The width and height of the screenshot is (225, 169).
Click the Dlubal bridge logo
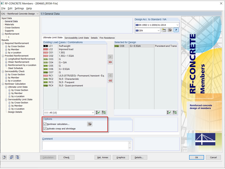(x=205, y=139)
